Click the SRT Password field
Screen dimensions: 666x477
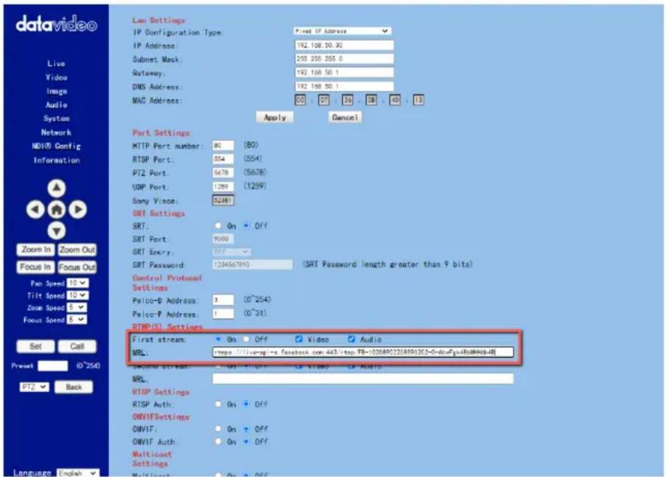(x=252, y=264)
